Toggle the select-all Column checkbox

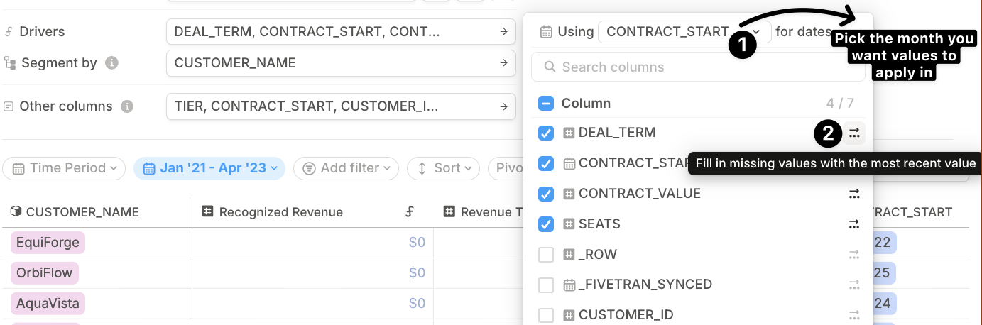click(x=546, y=104)
